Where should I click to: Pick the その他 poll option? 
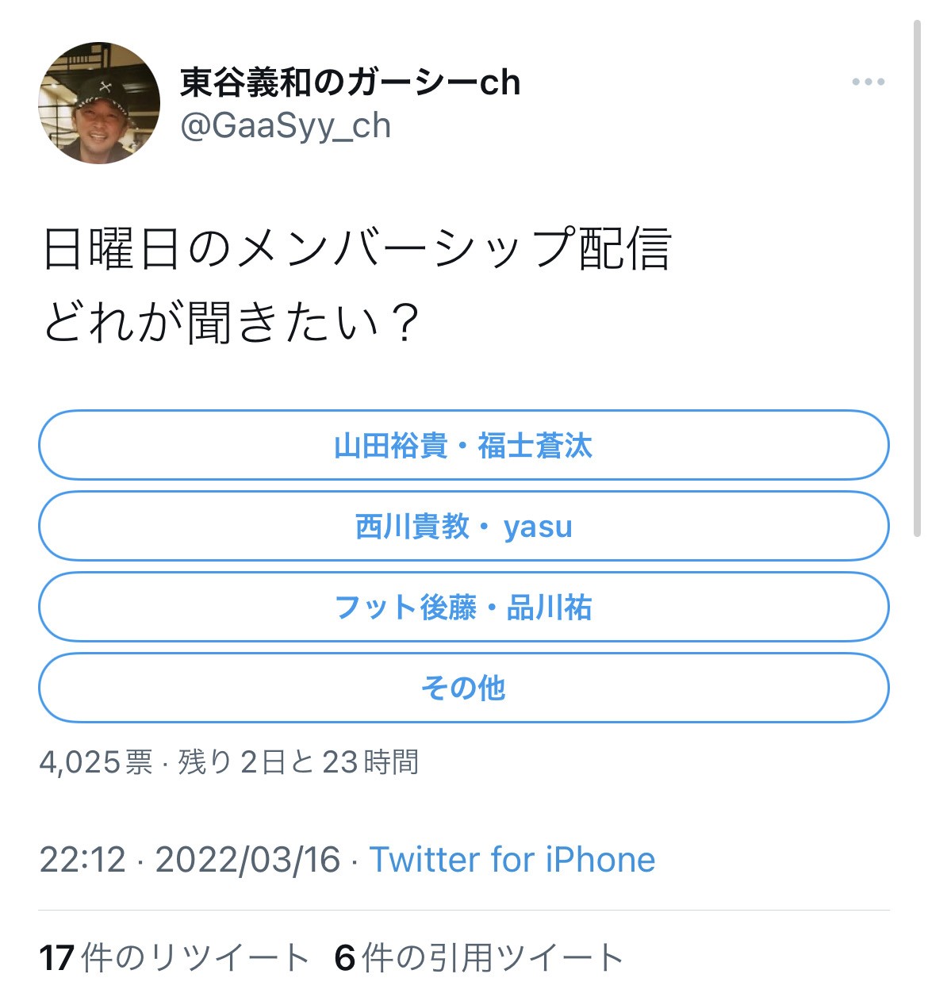tap(463, 688)
